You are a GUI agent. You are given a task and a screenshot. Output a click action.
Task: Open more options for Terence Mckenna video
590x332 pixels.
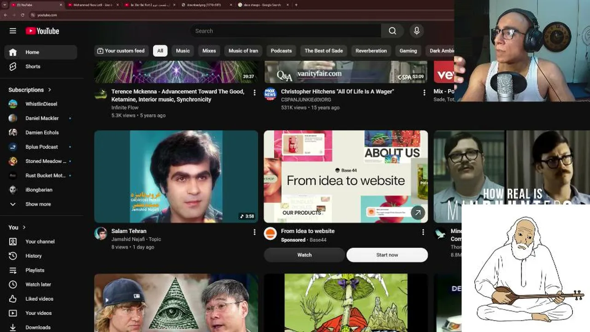click(254, 93)
